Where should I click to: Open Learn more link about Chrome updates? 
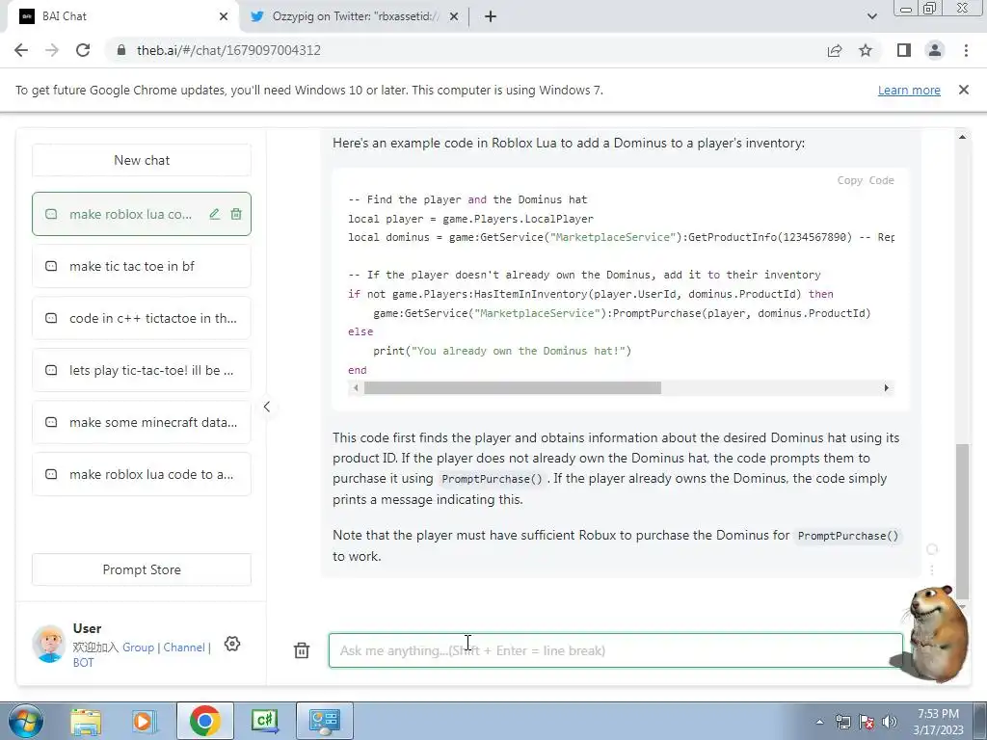(909, 90)
